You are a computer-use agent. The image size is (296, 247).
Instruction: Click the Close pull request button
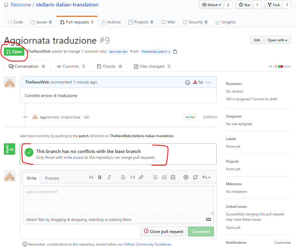click(163, 231)
